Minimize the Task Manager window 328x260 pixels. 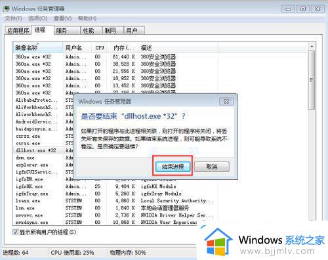coord(288,9)
